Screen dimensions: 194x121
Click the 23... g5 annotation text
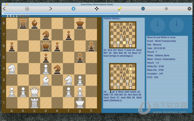click(123, 96)
